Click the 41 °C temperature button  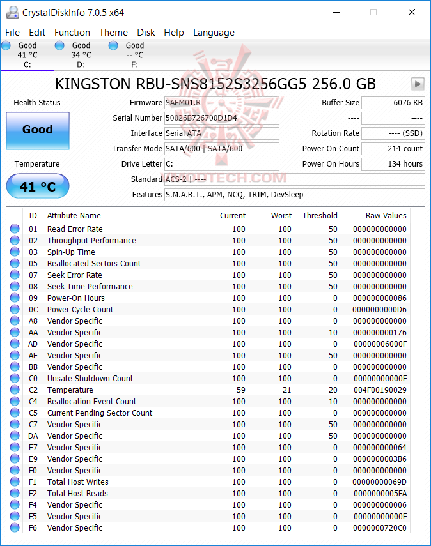38,186
